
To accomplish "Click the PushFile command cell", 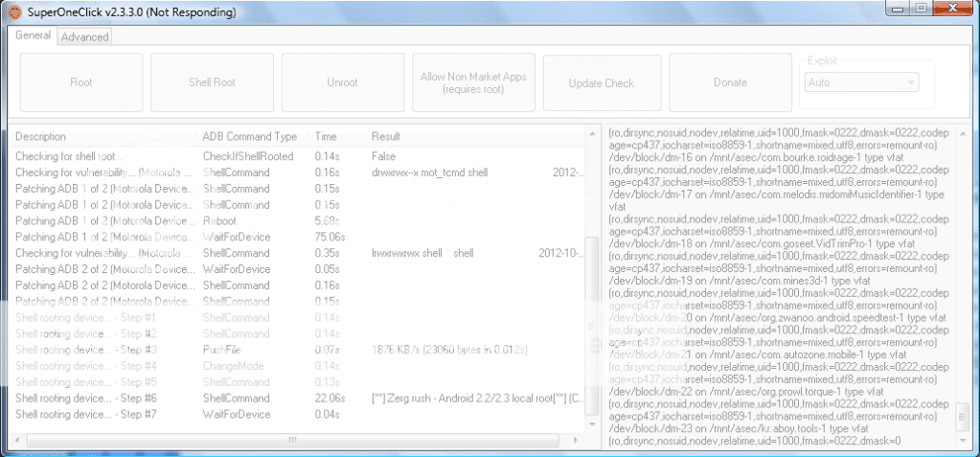I will (221, 350).
